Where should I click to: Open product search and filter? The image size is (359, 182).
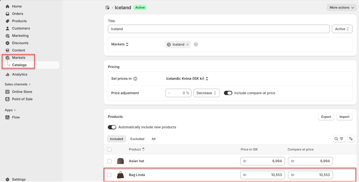coord(339,139)
